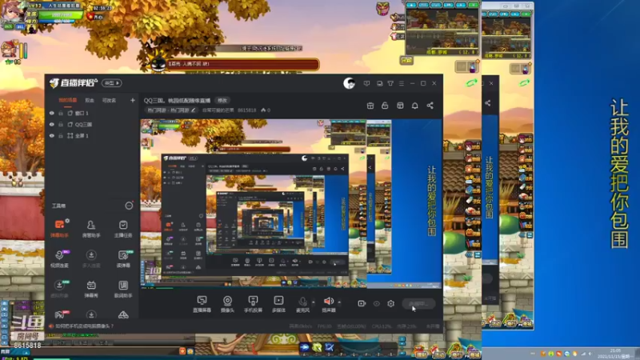Screen dimensions: 640x360
Task: Share the stream with share icon
Action: pyautogui.click(x=430, y=106)
